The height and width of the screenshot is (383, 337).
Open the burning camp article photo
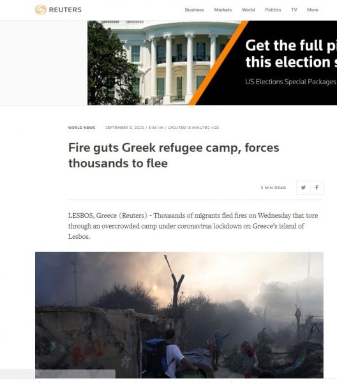[179, 315]
